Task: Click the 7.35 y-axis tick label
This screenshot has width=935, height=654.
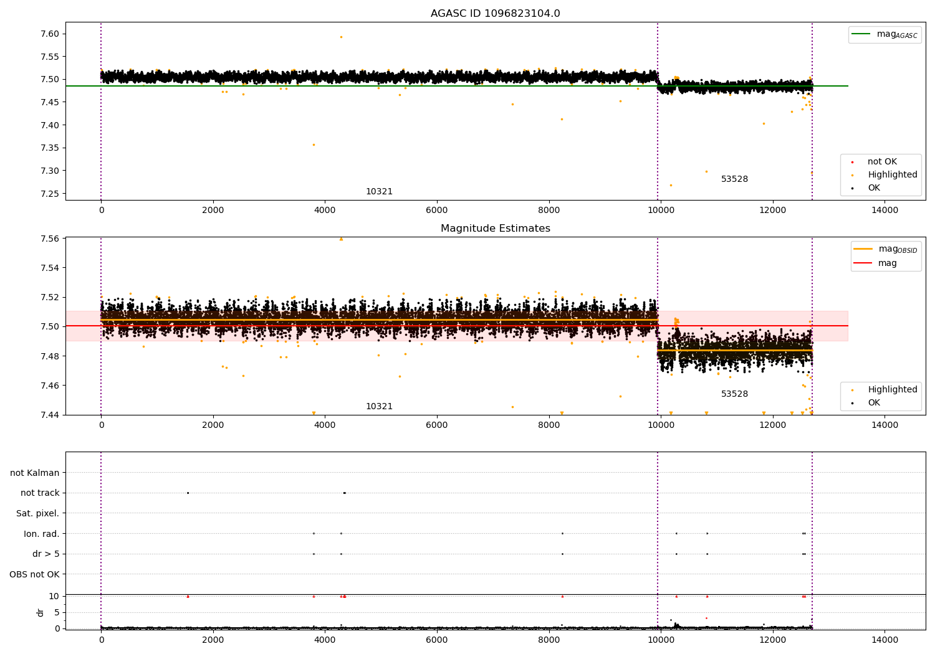Action: 49,148
